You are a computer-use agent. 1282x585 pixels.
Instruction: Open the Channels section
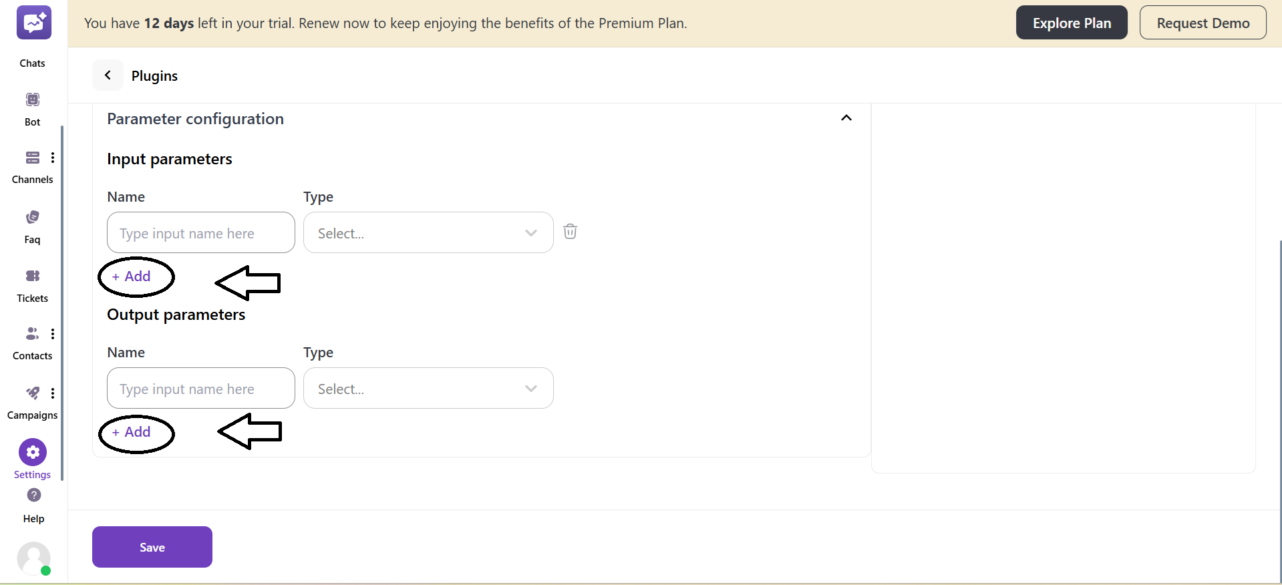coord(32,158)
